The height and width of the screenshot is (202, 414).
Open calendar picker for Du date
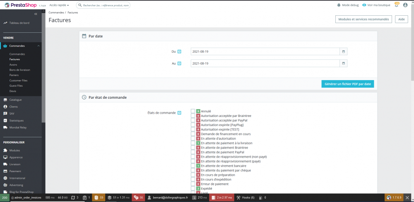tap(344, 51)
